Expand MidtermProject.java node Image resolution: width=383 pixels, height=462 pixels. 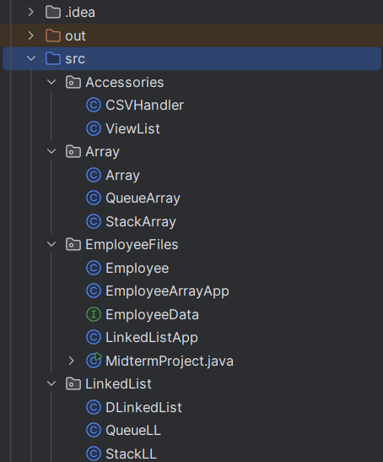(x=71, y=361)
